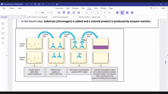Viewport: 168px width, 94px height.
Task: Close the LEC4.pdf document tab
Action: pos(24,17)
